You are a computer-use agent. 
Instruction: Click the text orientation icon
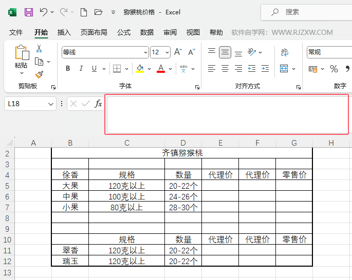[x=252, y=52]
